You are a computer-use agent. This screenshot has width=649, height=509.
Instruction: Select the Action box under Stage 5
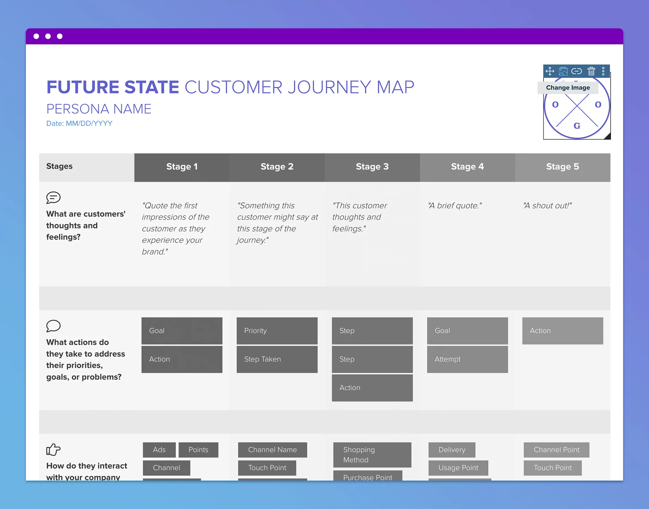pos(562,331)
